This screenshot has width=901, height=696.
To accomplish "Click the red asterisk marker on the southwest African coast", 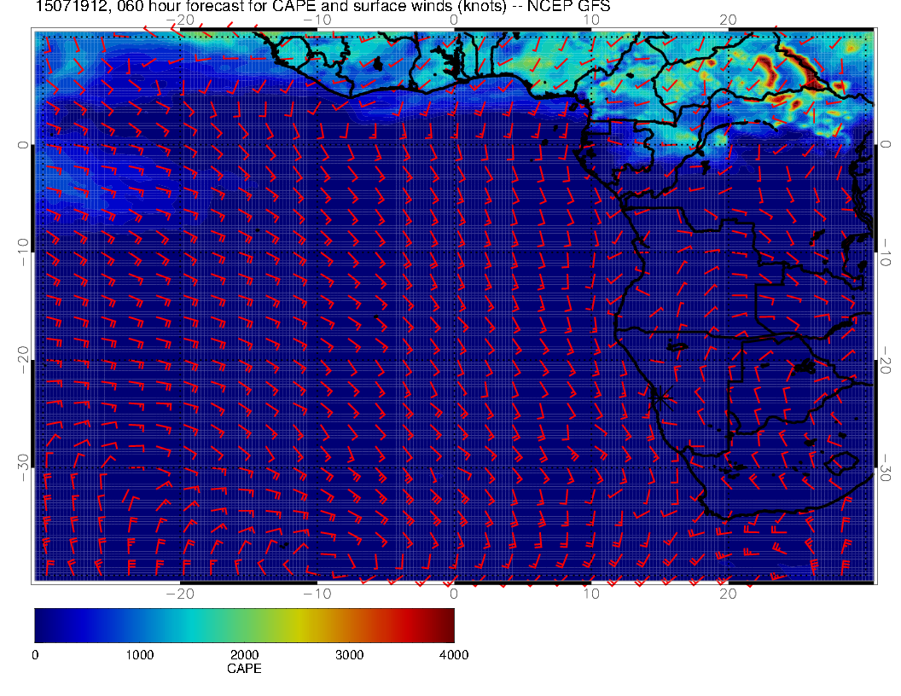I will pos(660,394).
